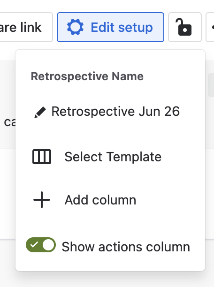Click the unlock padlock icon button
Viewport: 214px width, 287px height.
[x=185, y=27]
